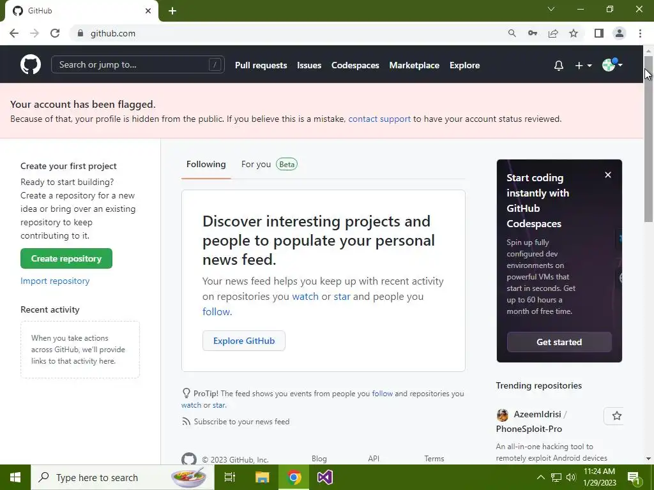654x490 pixels.
Task: Click the GitHub Octocat logo in header
Action: click(x=31, y=64)
